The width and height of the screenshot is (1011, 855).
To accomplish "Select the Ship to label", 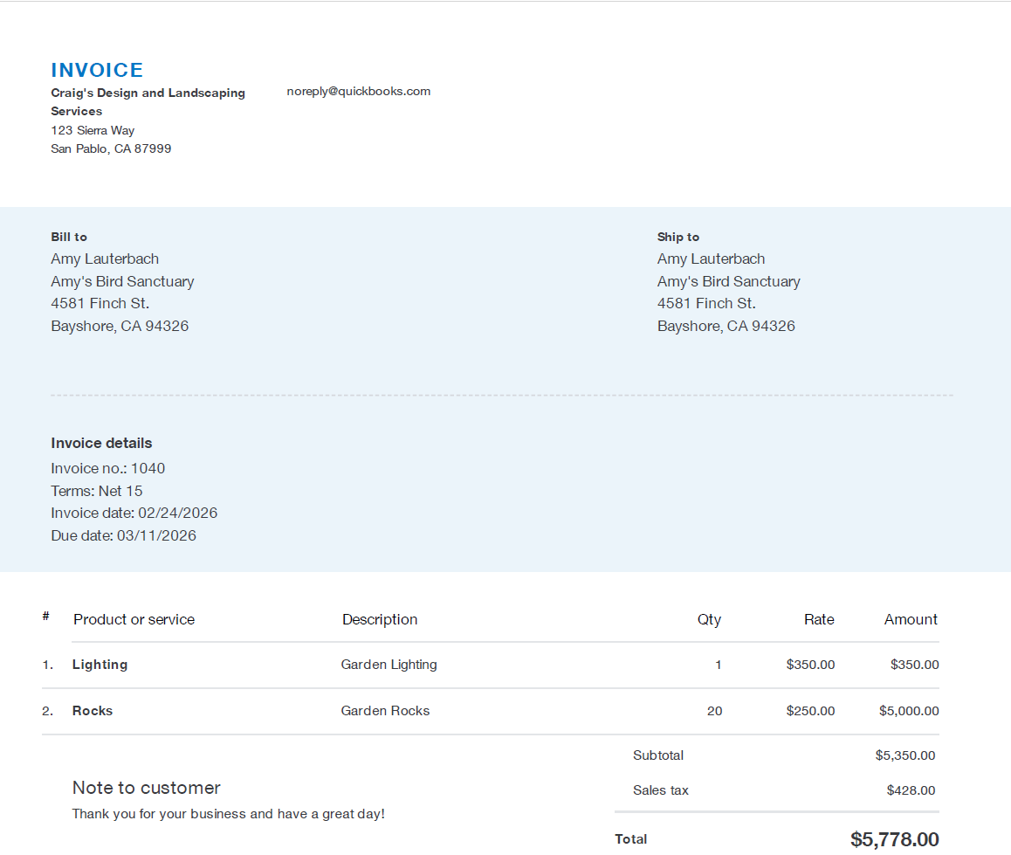I will [678, 237].
